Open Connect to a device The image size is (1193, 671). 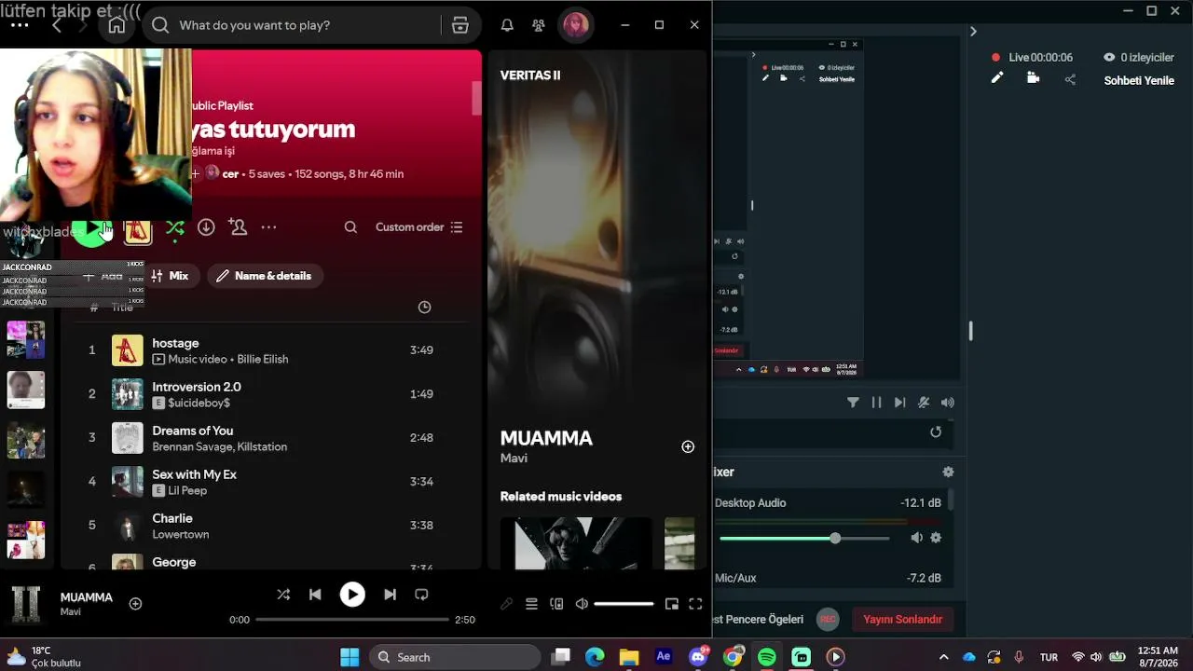[556, 604]
